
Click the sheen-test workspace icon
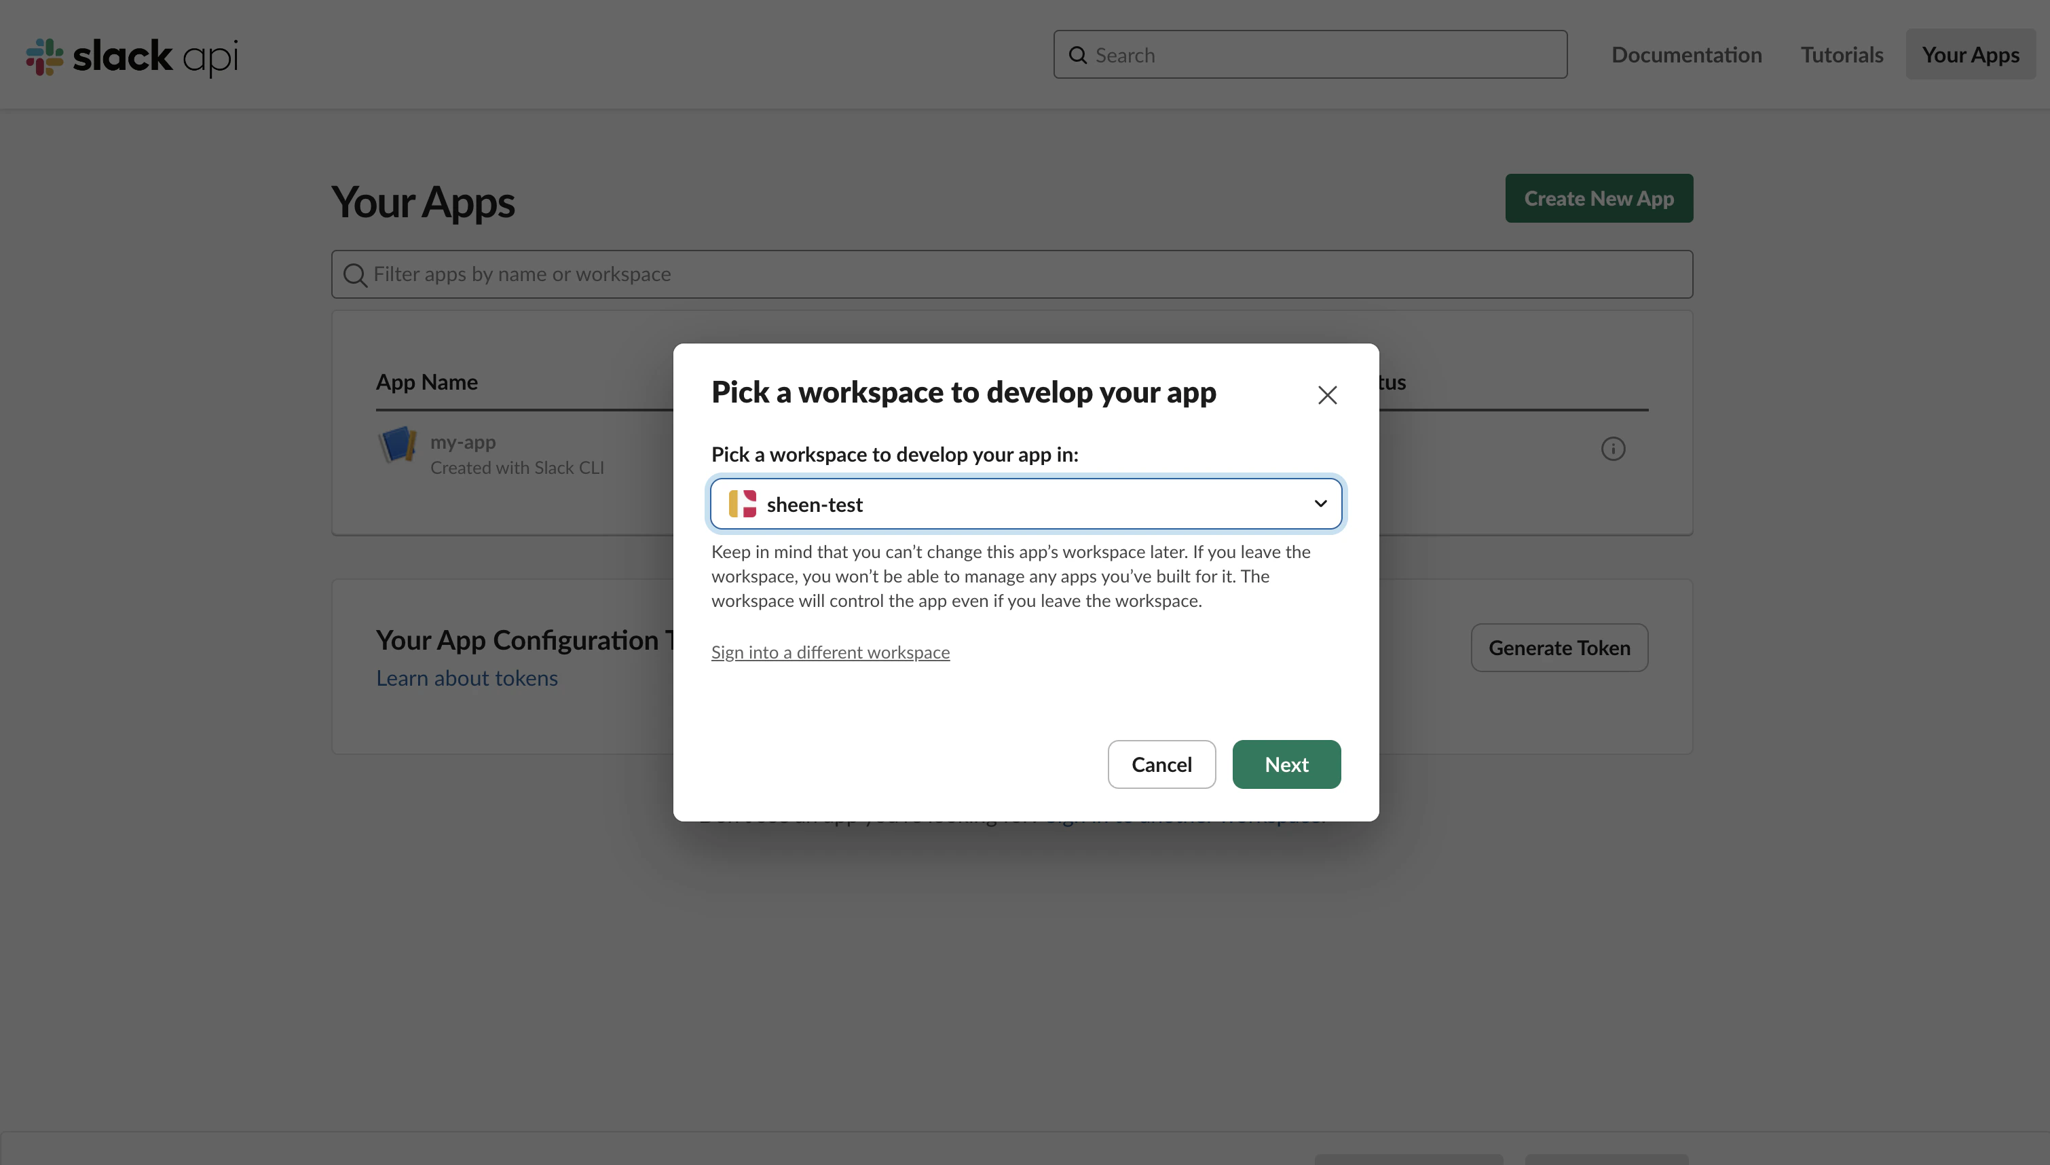[x=742, y=504]
